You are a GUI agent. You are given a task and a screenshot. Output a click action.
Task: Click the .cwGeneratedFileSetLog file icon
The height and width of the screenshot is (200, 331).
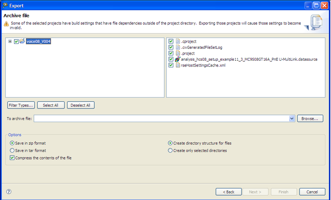(x=178, y=47)
